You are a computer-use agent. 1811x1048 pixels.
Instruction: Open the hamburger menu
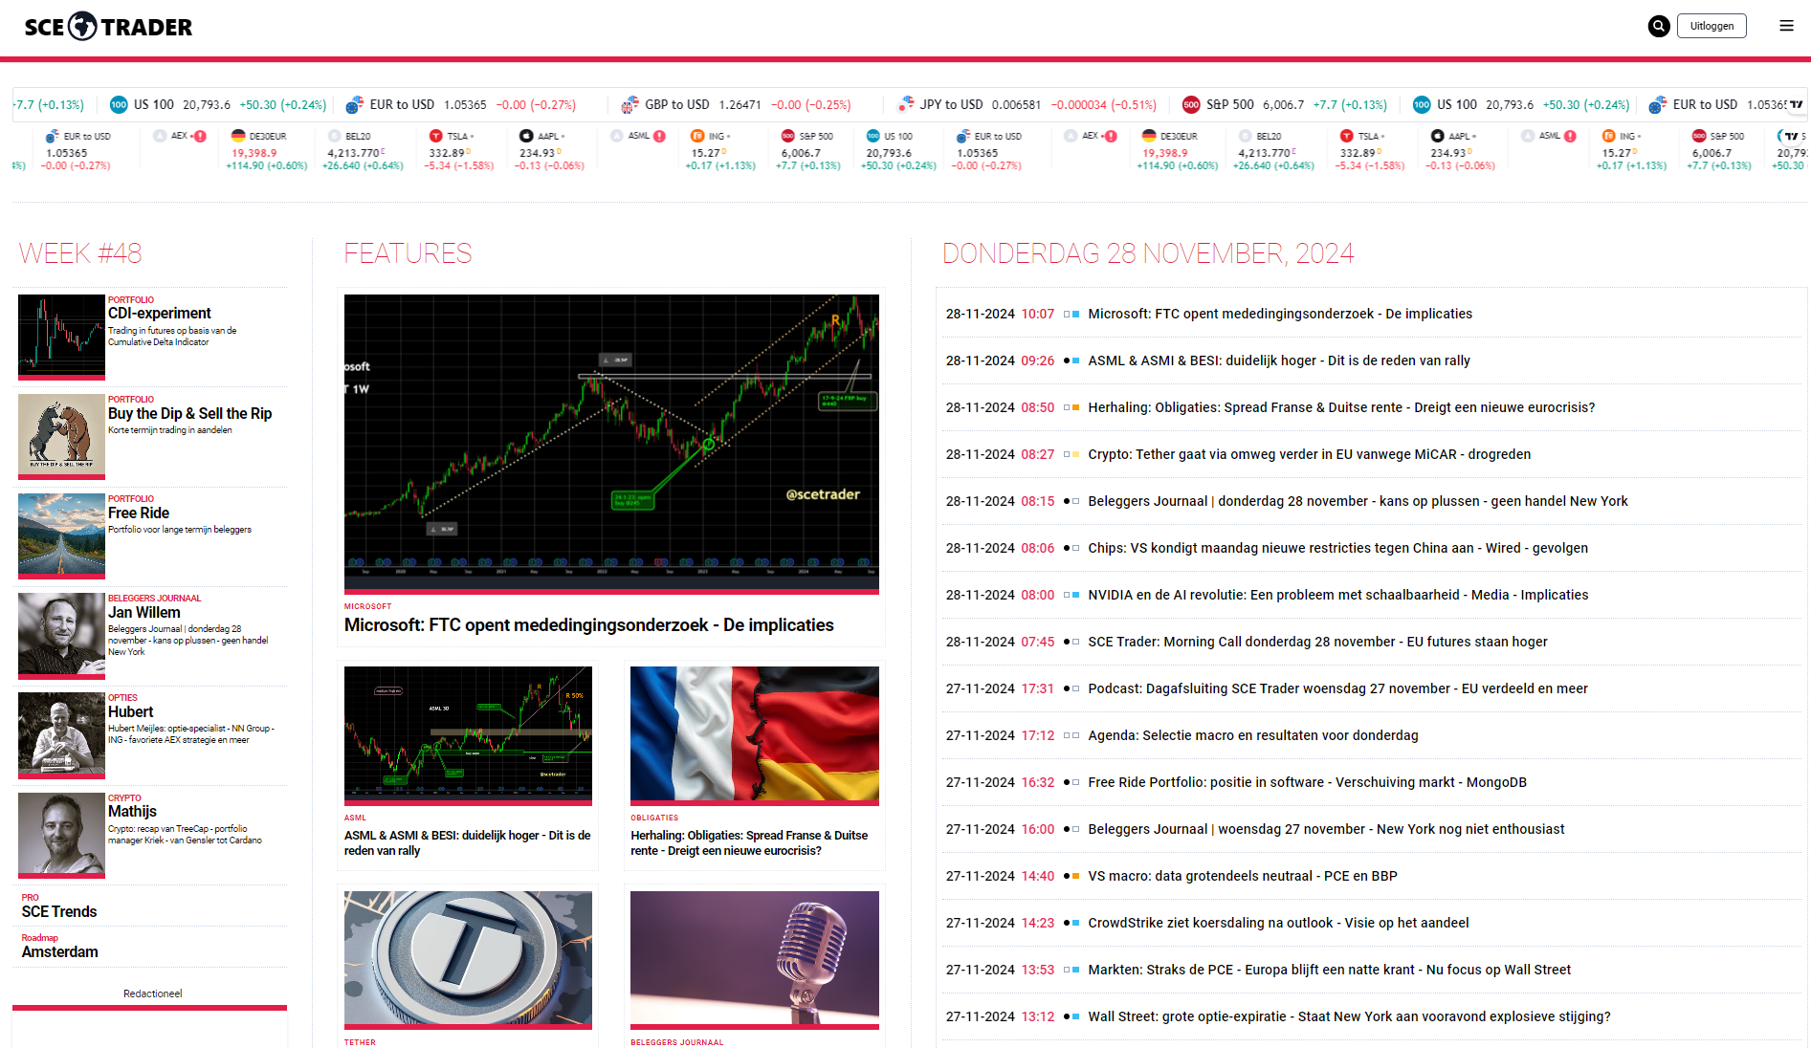click(x=1786, y=26)
